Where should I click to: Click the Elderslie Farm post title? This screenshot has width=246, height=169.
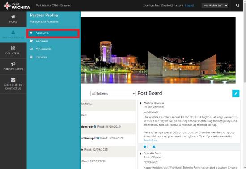click(152, 153)
